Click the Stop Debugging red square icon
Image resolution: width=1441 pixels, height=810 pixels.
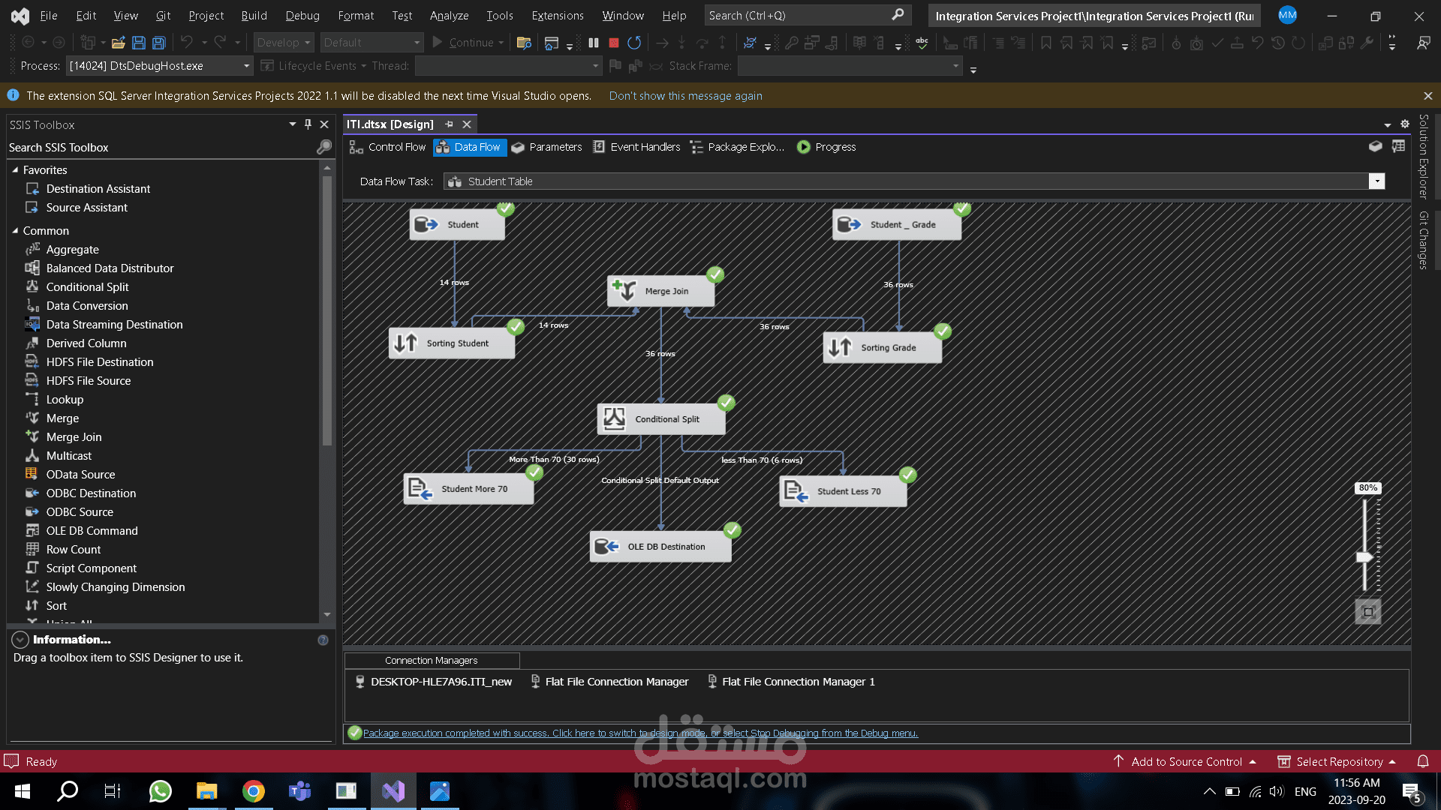[x=614, y=43]
